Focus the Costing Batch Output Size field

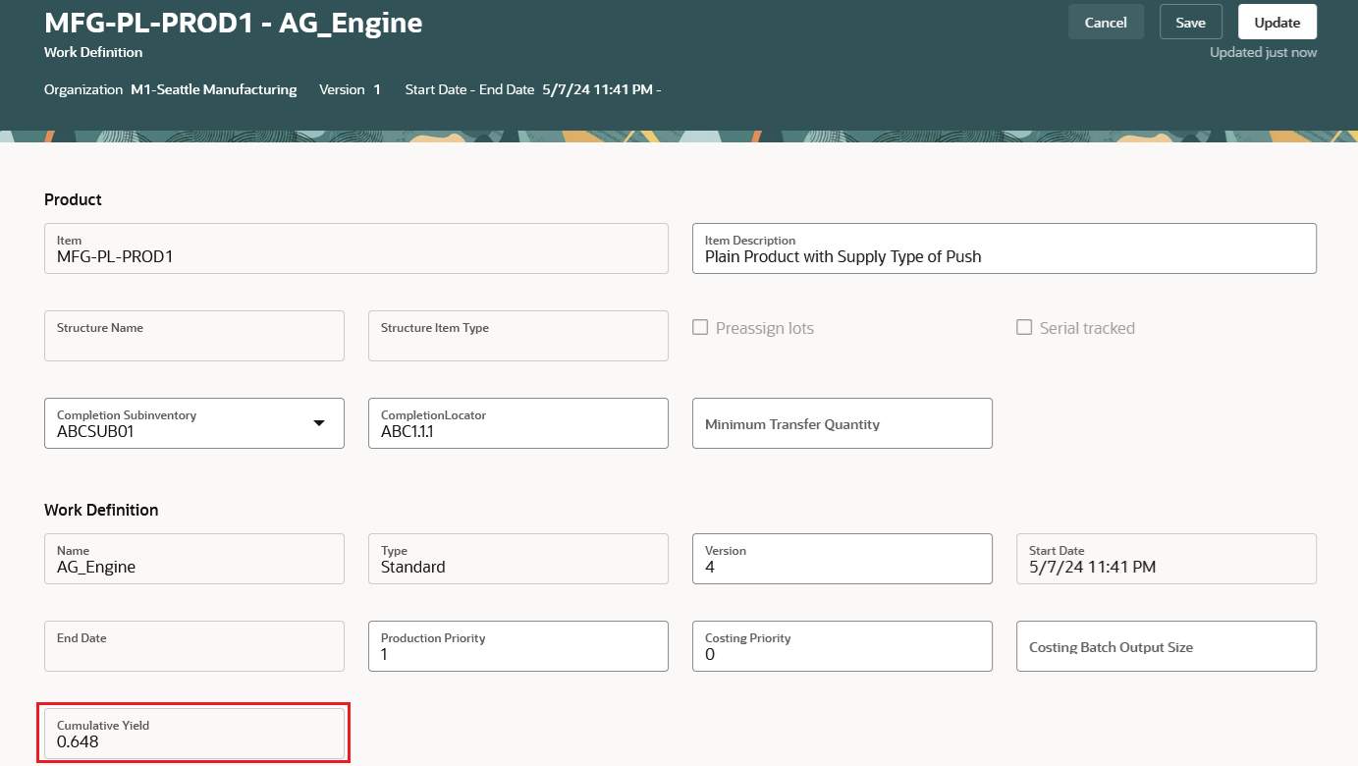(1167, 646)
